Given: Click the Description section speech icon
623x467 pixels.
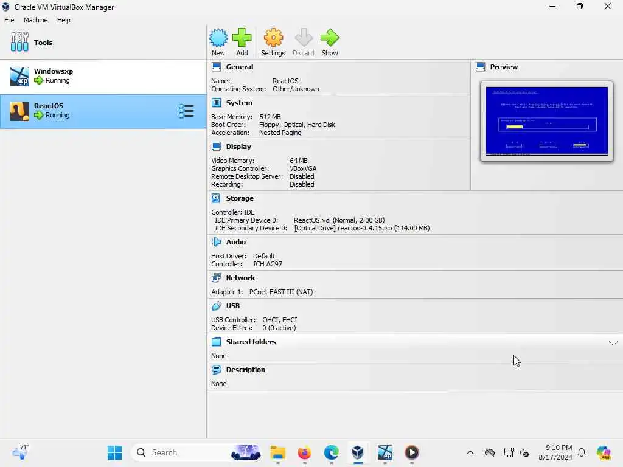Looking at the screenshot, I should (x=216, y=370).
